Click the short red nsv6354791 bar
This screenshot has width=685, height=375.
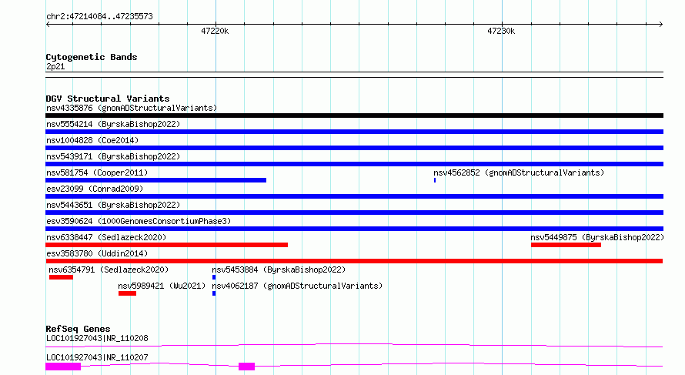61,277
